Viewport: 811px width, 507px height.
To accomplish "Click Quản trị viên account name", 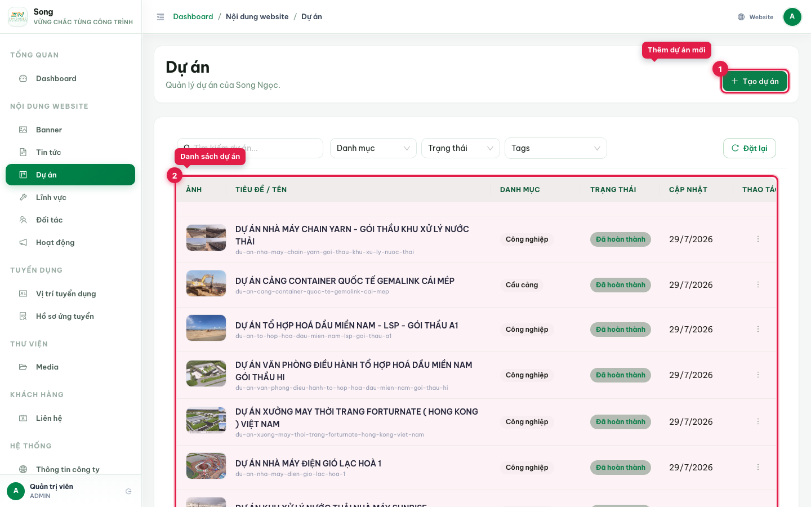I will 51,487.
